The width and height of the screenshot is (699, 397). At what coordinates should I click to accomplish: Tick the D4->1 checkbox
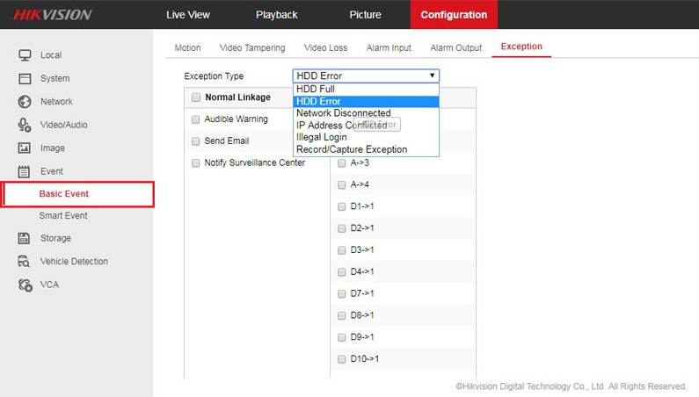tap(341, 272)
